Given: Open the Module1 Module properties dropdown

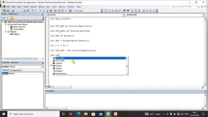Looking at the screenshot, I should [42, 67].
